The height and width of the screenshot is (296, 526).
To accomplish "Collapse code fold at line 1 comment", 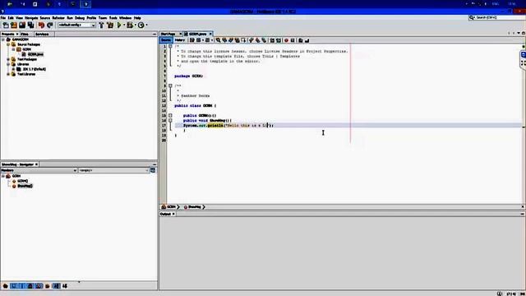I will pos(170,47).
